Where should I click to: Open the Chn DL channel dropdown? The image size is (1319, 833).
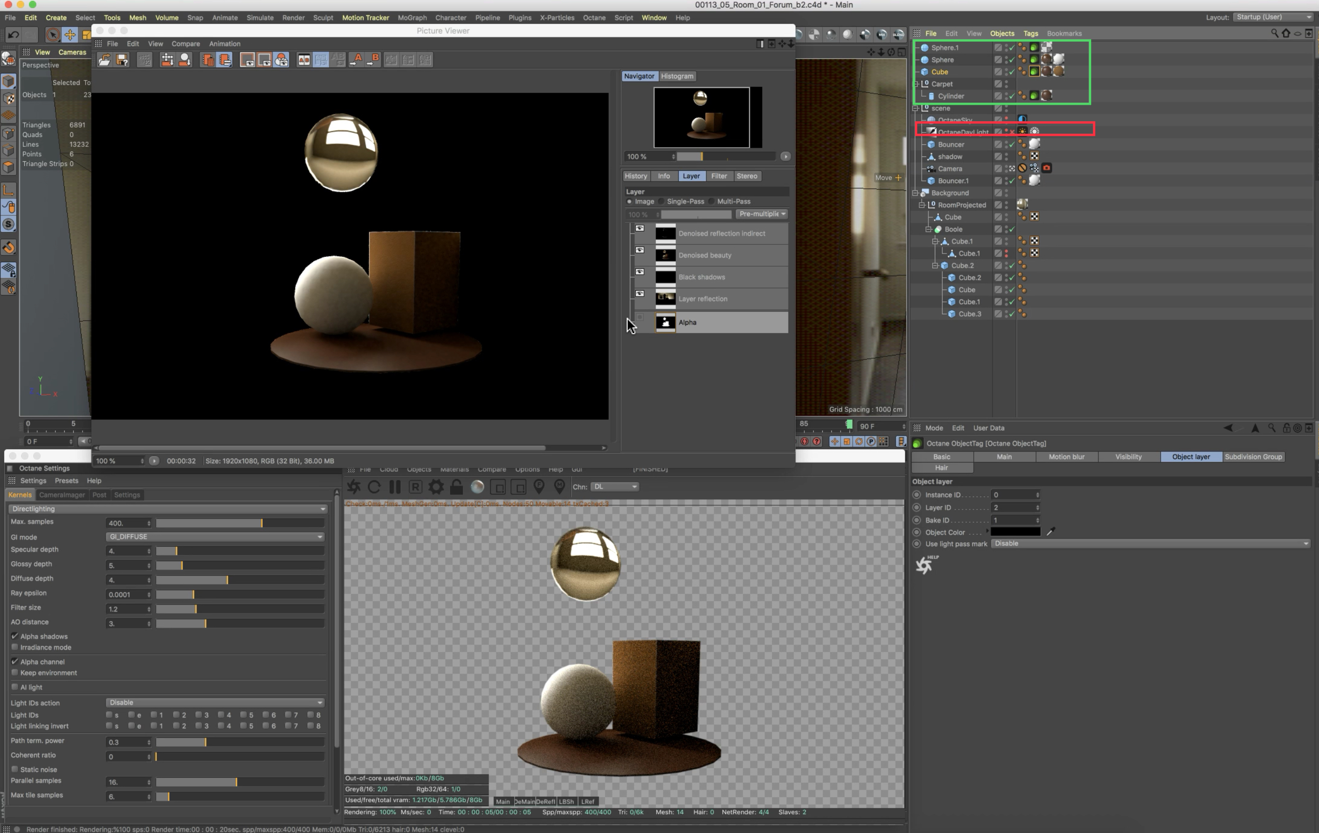click(615, 487)
